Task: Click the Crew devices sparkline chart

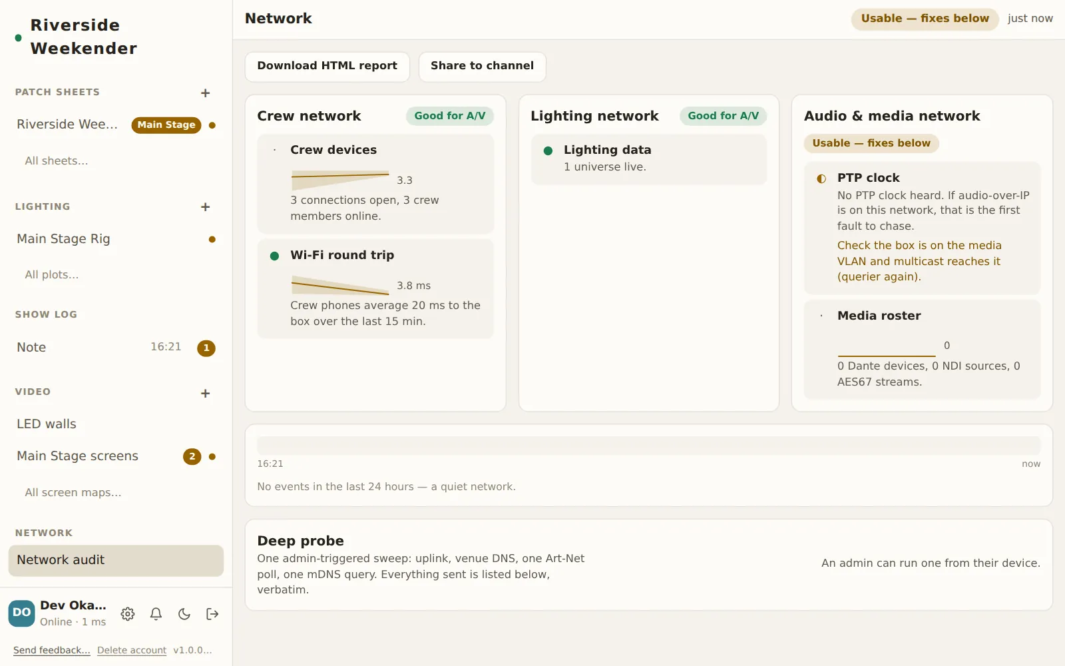Action: click(x=340, y=180)
